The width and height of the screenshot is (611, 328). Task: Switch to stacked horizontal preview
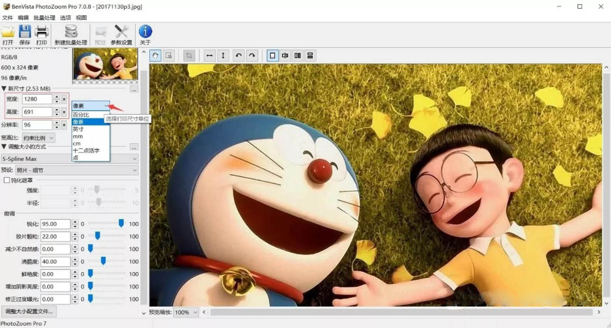(x=310, y=56)
